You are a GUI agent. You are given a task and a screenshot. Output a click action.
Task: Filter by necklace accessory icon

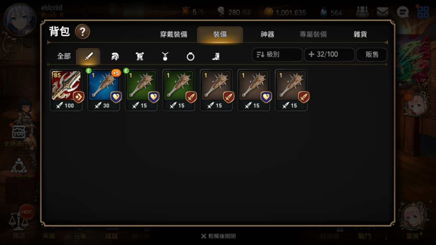coord(165,56)
